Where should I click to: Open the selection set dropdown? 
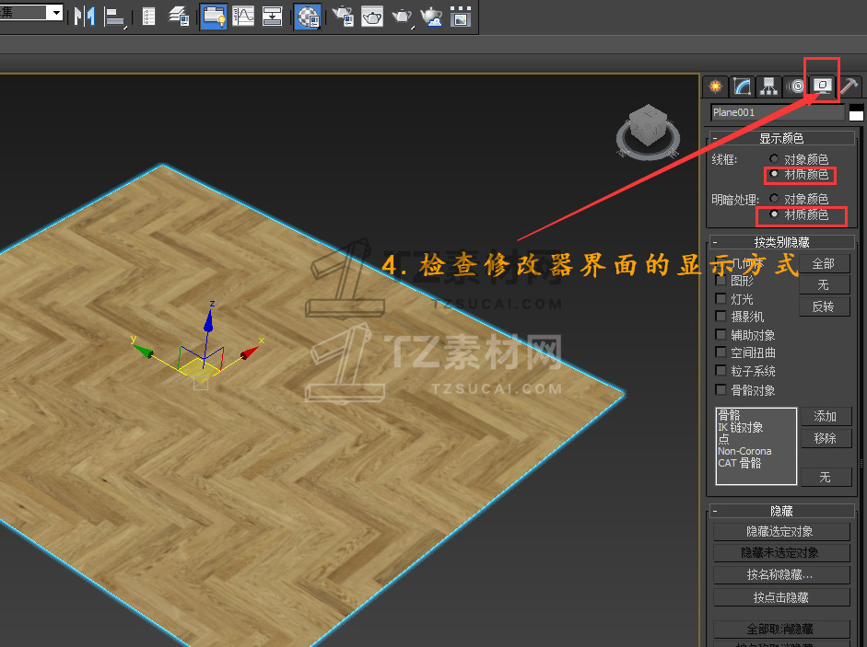tap(54, 13)
